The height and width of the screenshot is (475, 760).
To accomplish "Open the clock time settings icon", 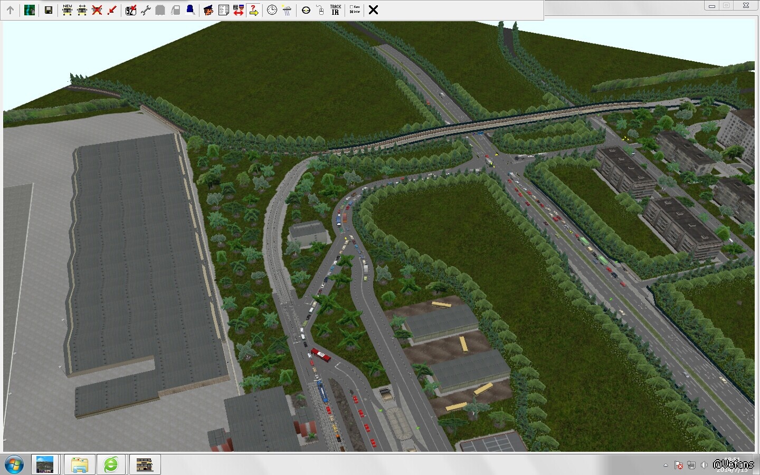I will tap(272, 10).
